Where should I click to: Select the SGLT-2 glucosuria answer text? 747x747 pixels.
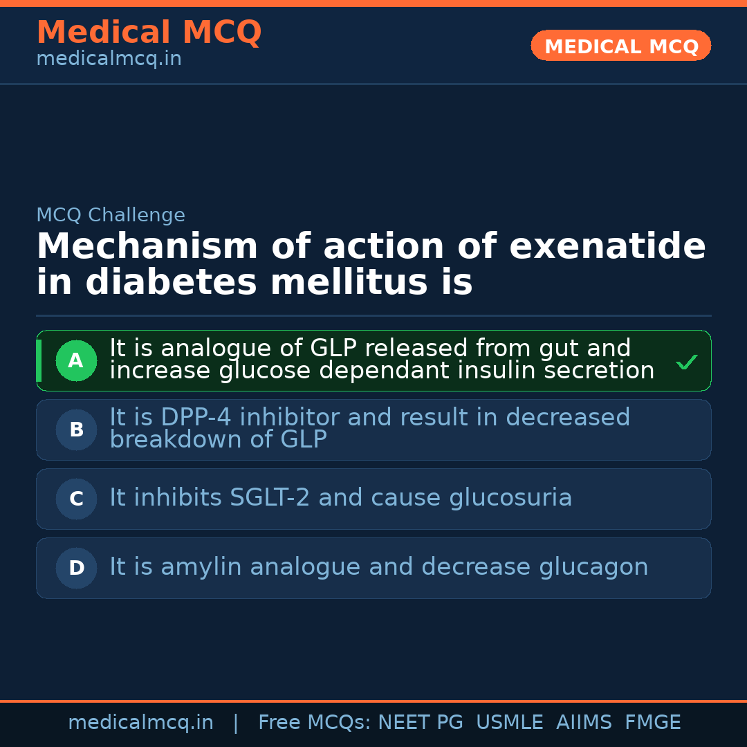click(x=340, y=498)
